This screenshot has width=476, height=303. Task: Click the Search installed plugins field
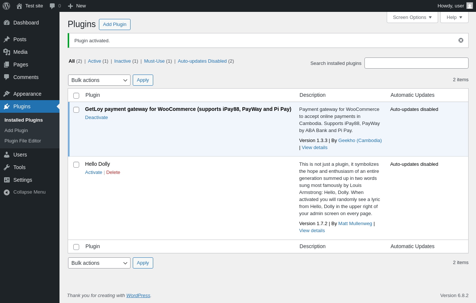click(x=416, y=63)
